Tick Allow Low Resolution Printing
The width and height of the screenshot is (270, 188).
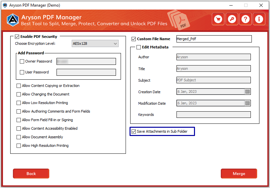(19, 103)
